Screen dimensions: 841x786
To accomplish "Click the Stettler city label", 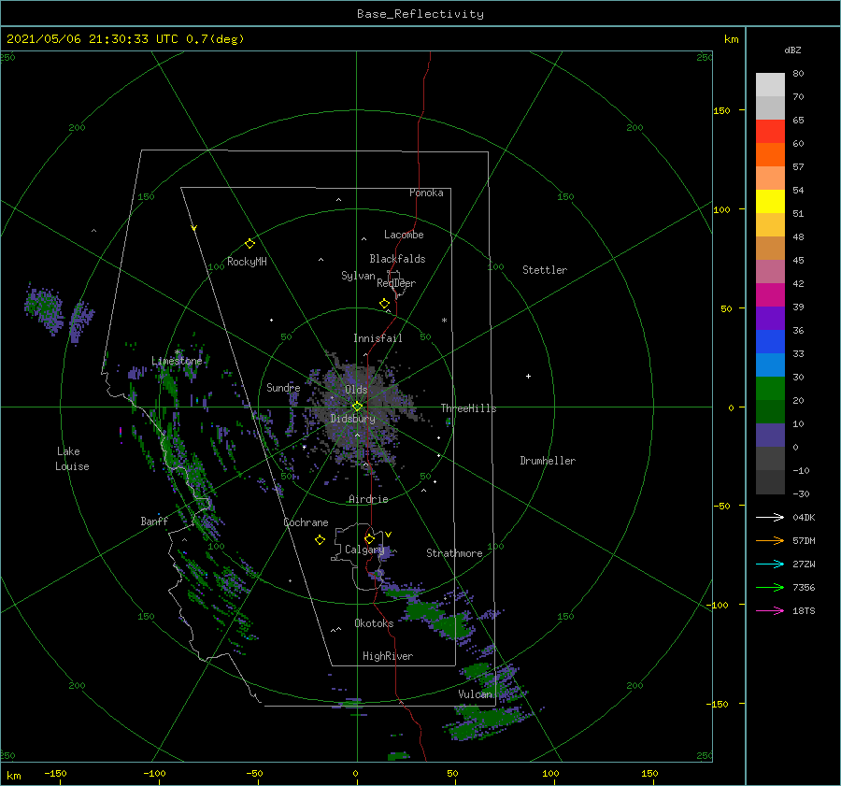I will (545, 270).
